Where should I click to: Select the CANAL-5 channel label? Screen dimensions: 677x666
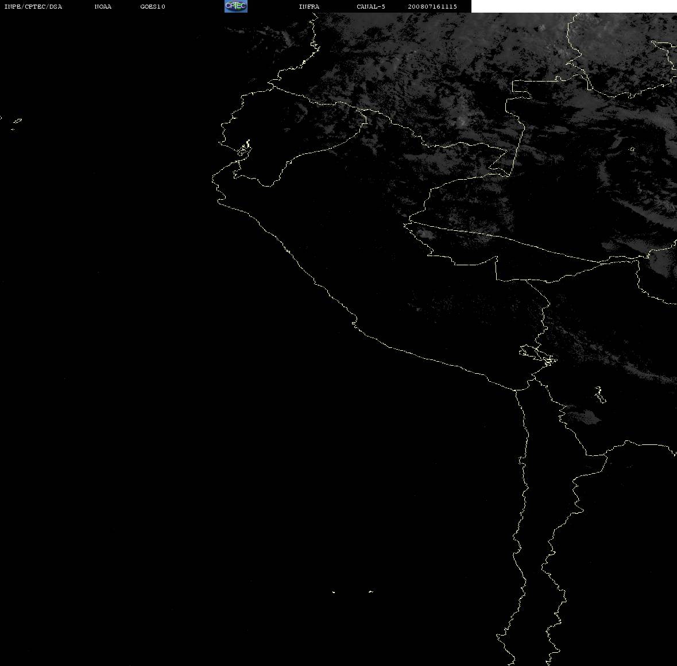click(371, 6)
